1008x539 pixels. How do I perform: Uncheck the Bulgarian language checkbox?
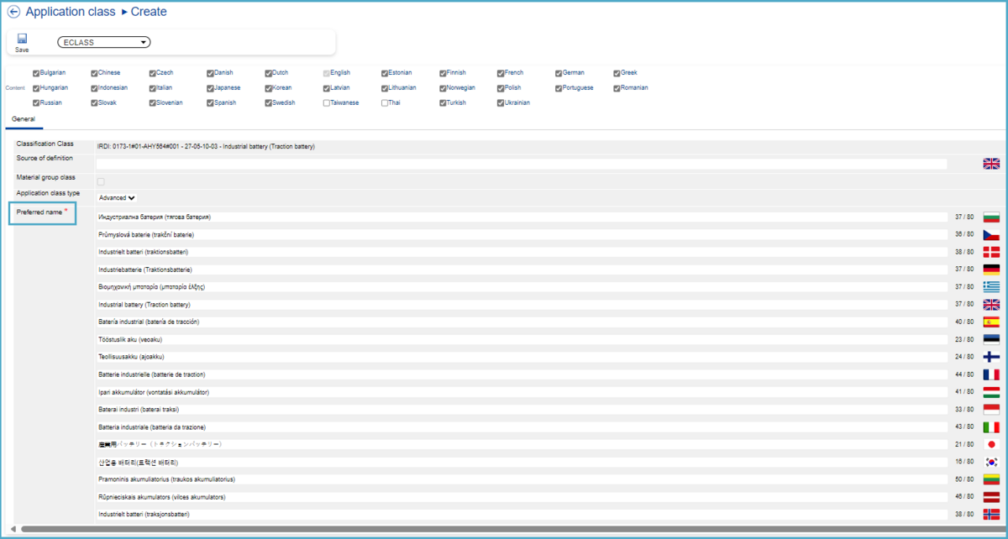pos(36,73)
